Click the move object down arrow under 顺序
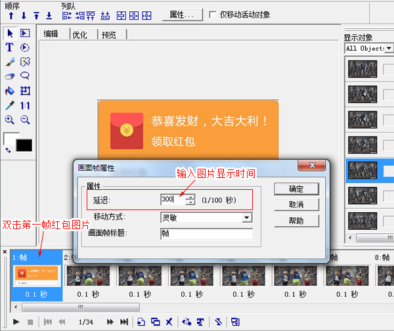The width and height of the screenshot is (394, 331). (x=24, y=16)
